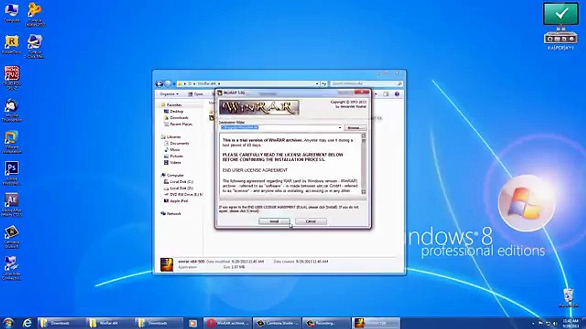Select Local Disk (D:) in the sidebar
586x329 pixels.
click(179, 188)
